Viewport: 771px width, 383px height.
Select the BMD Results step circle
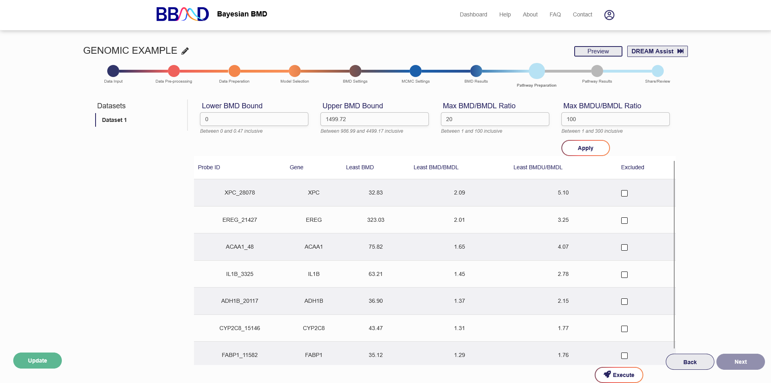(476, 71)
